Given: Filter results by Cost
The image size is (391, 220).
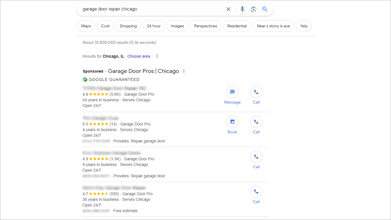Looking at the screenshot, I should (105, 26).
